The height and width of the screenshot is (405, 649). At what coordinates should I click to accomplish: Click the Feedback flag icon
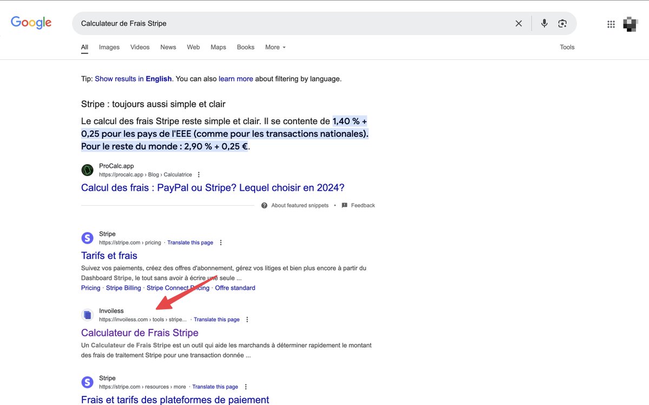pos(345,205)
